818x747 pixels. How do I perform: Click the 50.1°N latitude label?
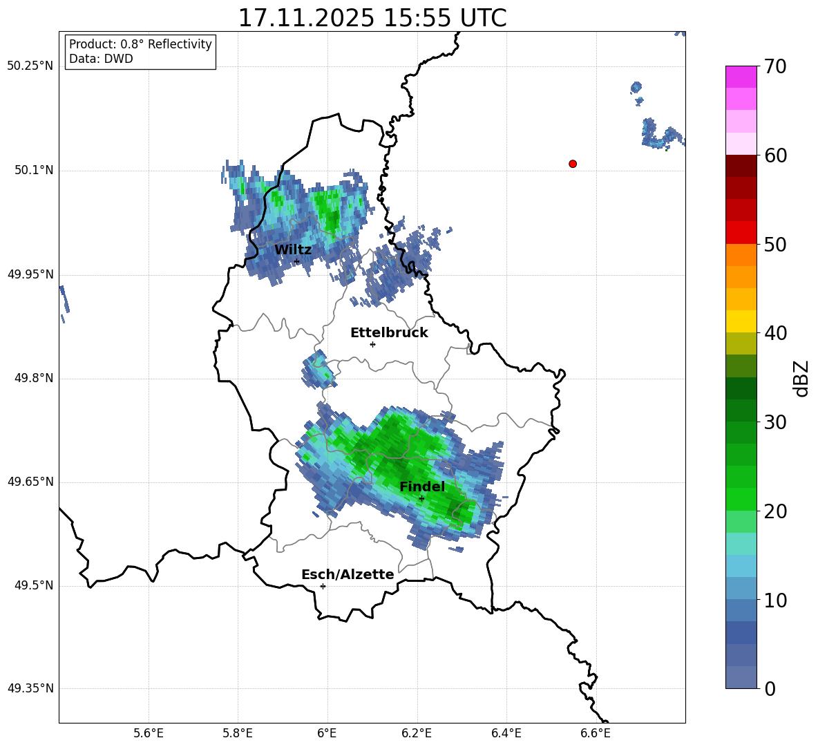pyautogui.click(x=34, y=171)
